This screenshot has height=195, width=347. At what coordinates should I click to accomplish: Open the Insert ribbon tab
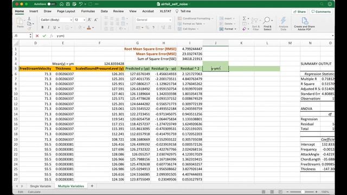[34, 11]
